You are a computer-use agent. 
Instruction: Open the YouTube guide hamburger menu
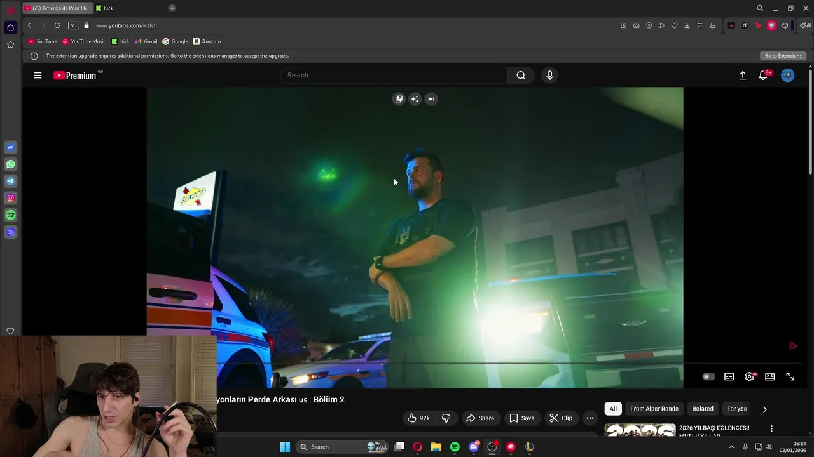38,76
